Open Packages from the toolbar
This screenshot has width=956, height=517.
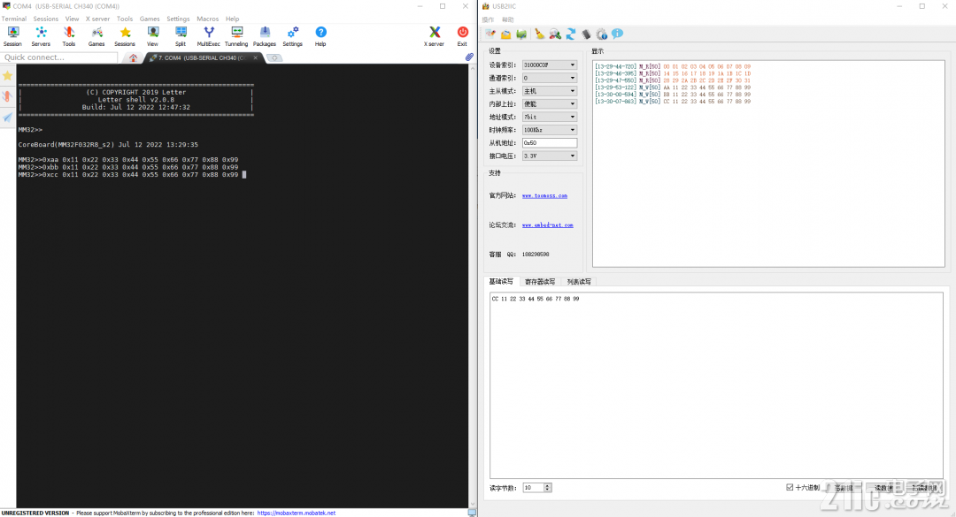point(265,36)
